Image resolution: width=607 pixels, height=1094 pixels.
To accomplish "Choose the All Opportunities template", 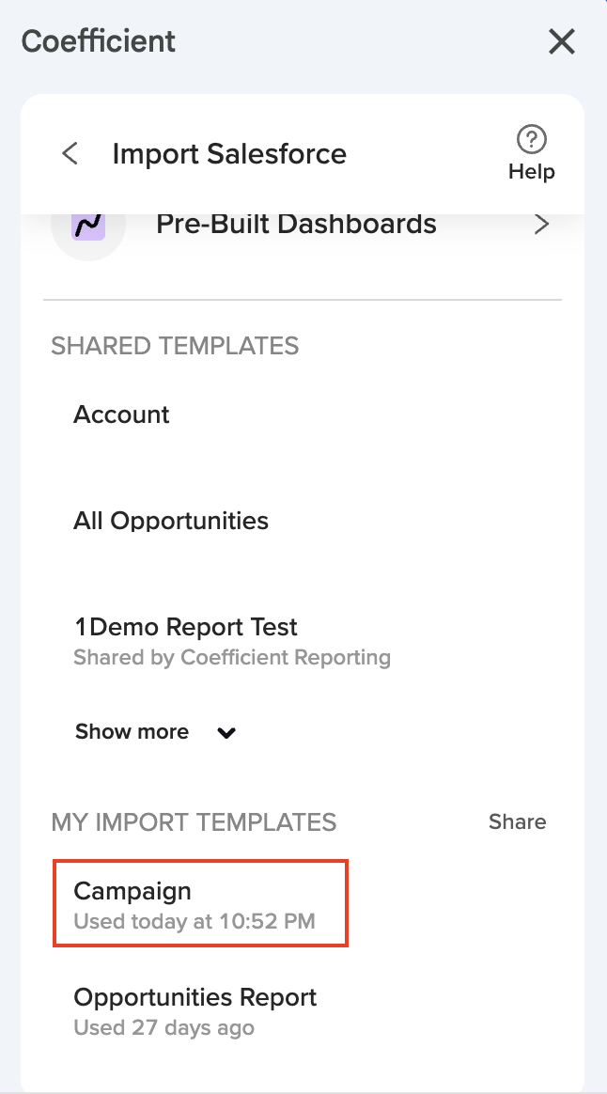I will (x=171, y=521).
